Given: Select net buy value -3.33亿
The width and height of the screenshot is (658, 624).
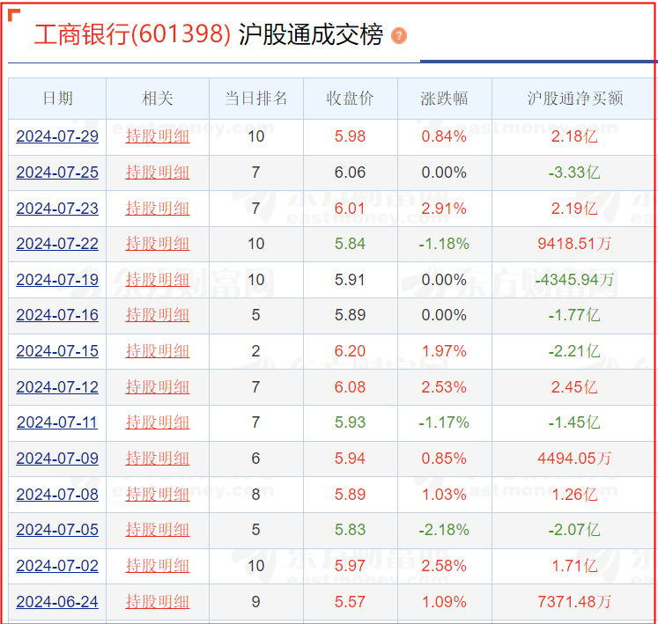Looking at the screenshot, I should point(574,173).
